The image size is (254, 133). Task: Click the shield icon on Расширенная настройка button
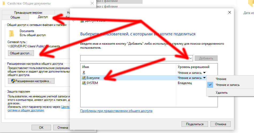(13, 81)
